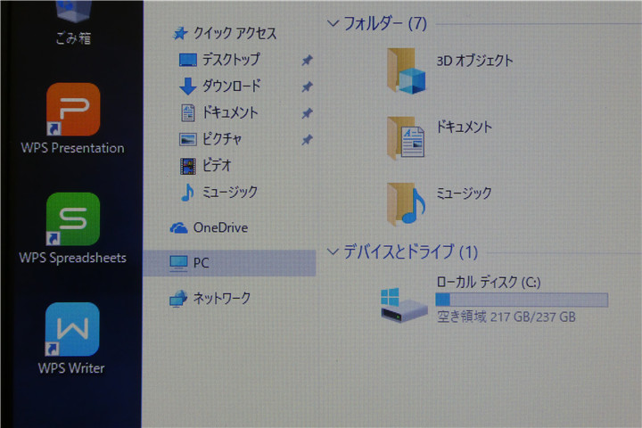Screen dimensions: 642x428
Task: Click the ミュージック note icon in the sidebar
Action: pyautogui.click(x=187, y=193)
